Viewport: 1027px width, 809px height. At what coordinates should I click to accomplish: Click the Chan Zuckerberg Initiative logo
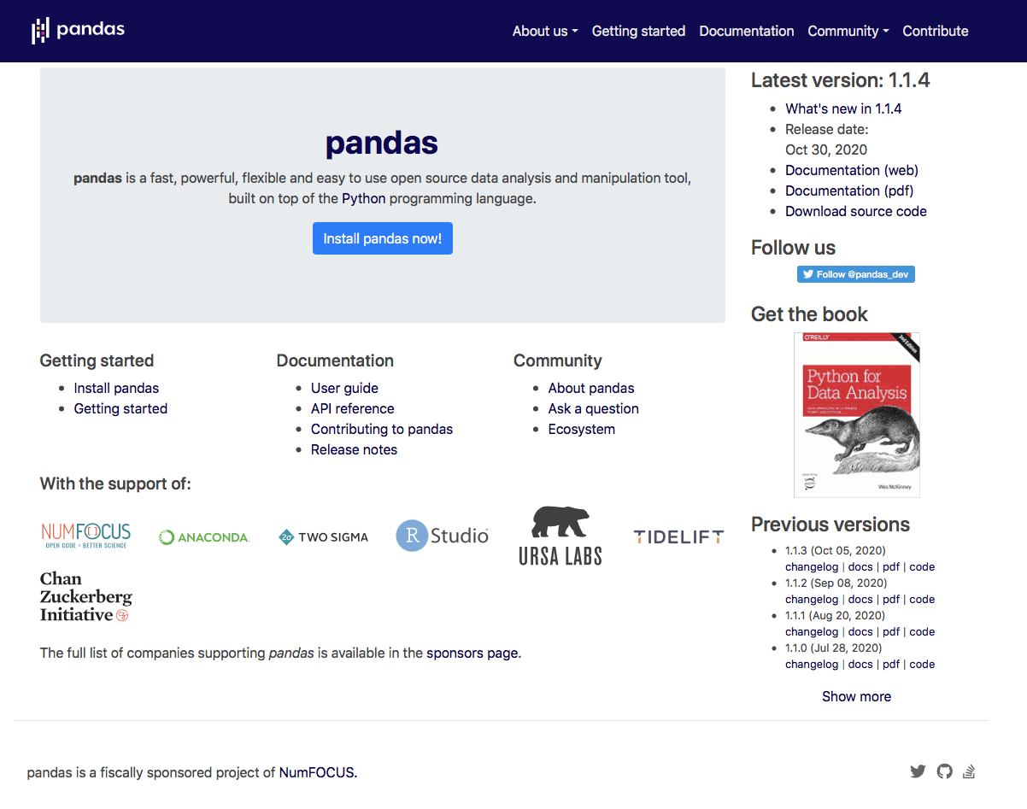[x=85, y=596]
